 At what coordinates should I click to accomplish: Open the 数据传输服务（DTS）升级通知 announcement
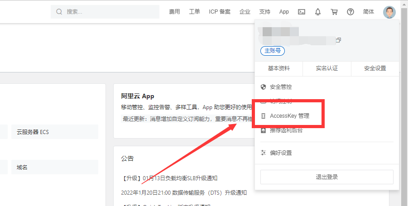[x=184, y=193]
